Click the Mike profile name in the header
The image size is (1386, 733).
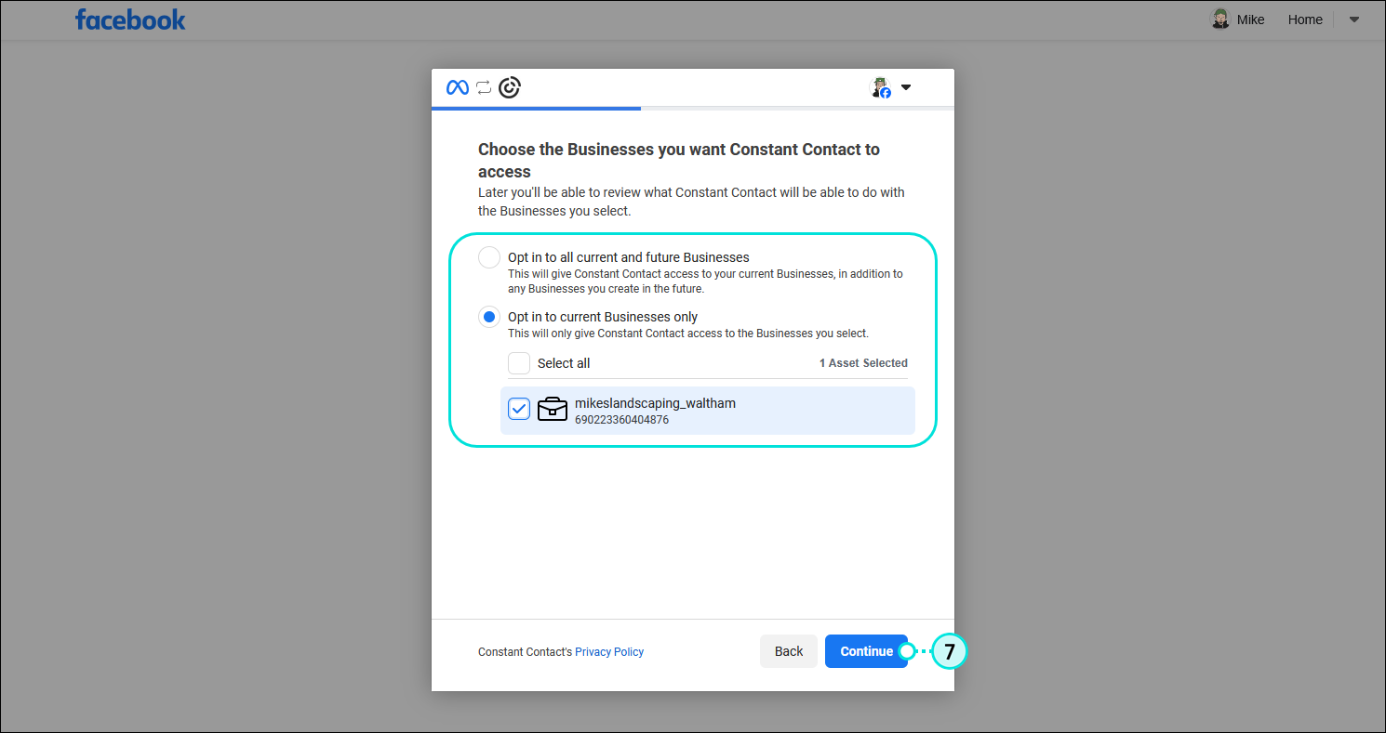1250,20
